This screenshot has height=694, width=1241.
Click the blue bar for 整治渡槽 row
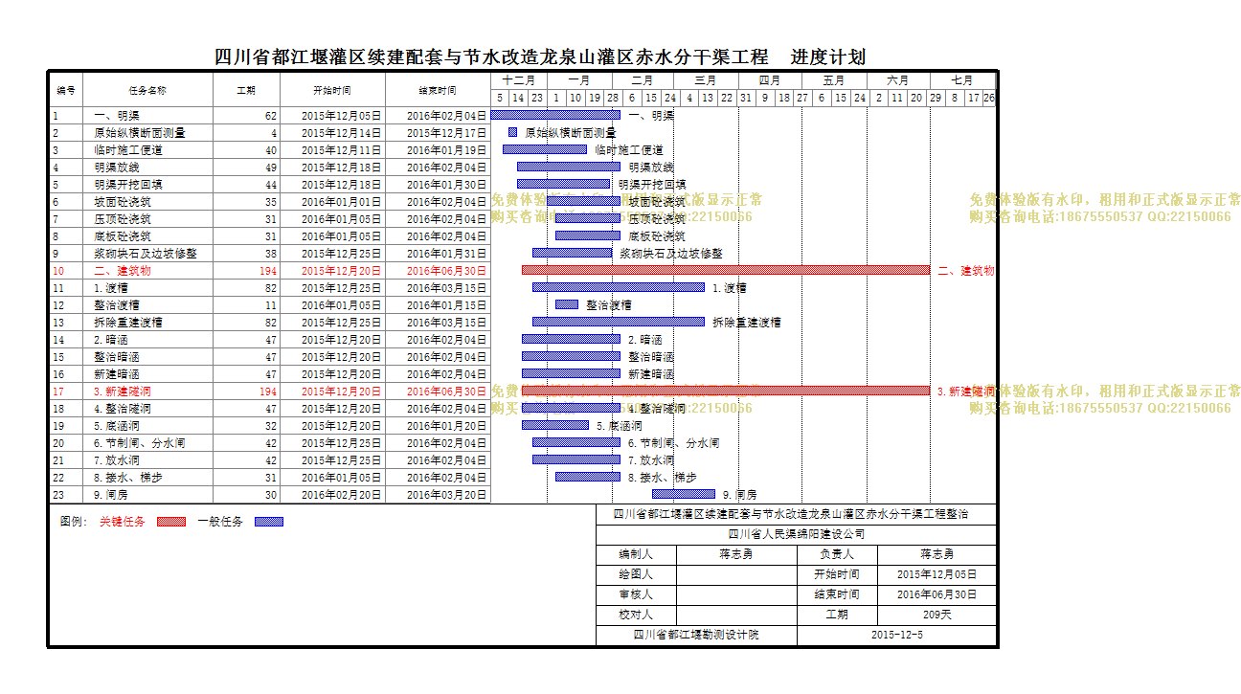(567, 304)
